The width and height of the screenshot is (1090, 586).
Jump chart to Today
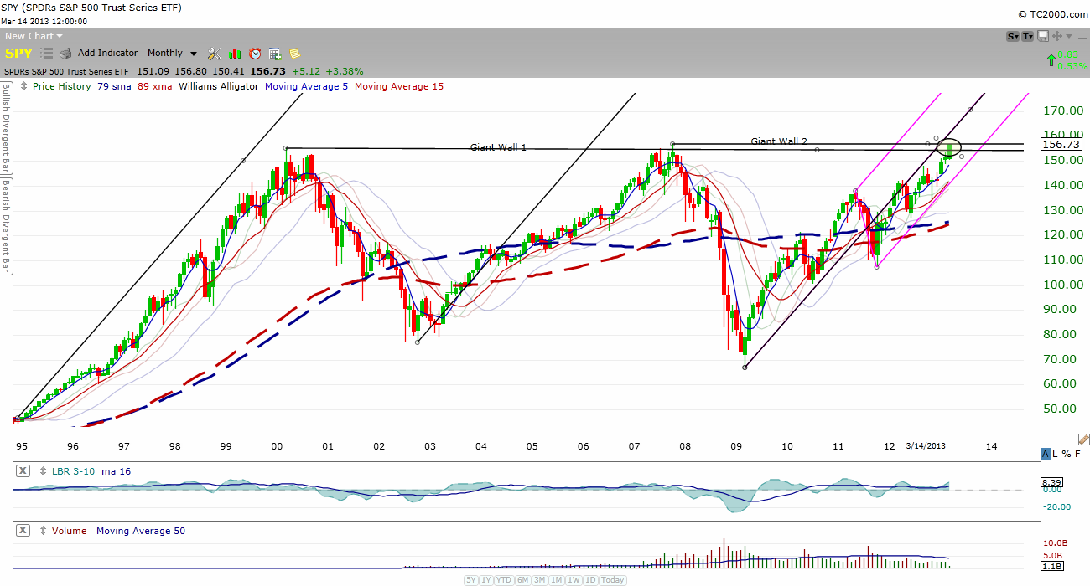612,580
